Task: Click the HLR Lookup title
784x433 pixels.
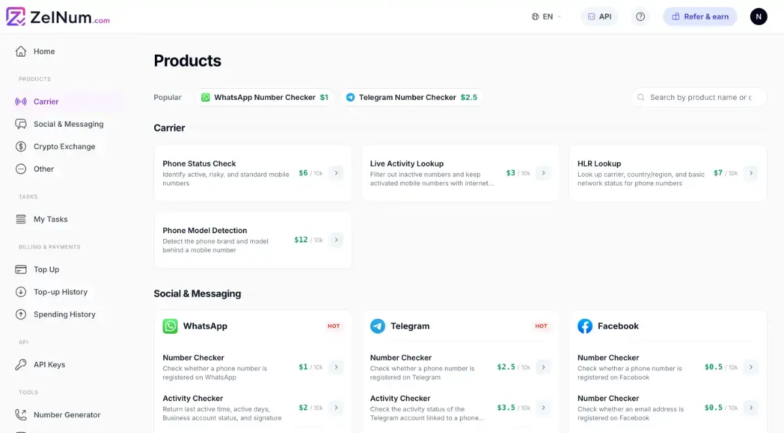Action: [599, 164]
